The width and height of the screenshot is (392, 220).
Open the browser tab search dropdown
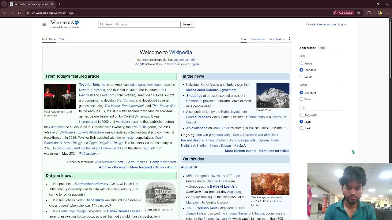point(4,4)
